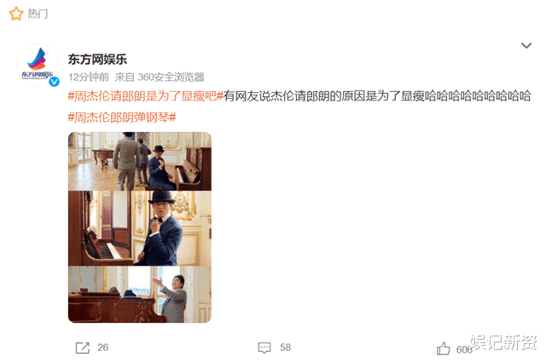Click the repost share icon
546x362 pixels.
point(83,348)
